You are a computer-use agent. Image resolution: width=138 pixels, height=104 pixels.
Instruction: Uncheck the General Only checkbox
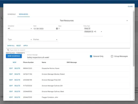(91, 56)
